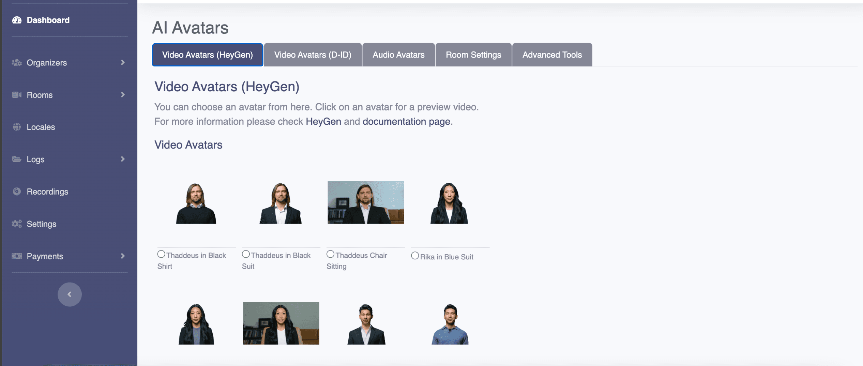Preview the Thaddeus Chair Sitting avatar thumbnail
Screen dimensions: 863x366
[x=365, y=202]
